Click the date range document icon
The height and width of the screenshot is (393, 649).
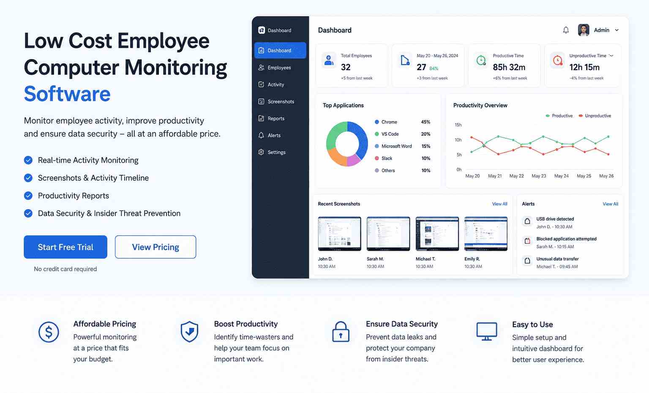(405, 60)
